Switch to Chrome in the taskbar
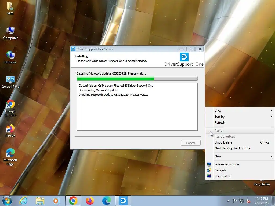 [x=73, y=201]
